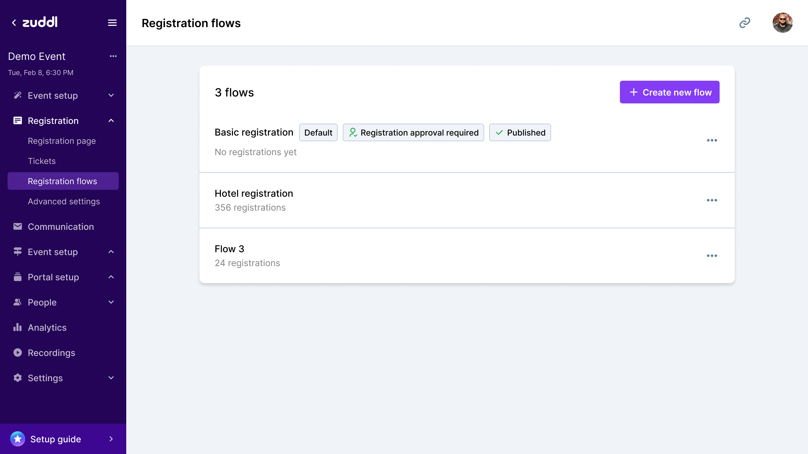
Task: Click the copy link icon in header
Action: (745, 23)
